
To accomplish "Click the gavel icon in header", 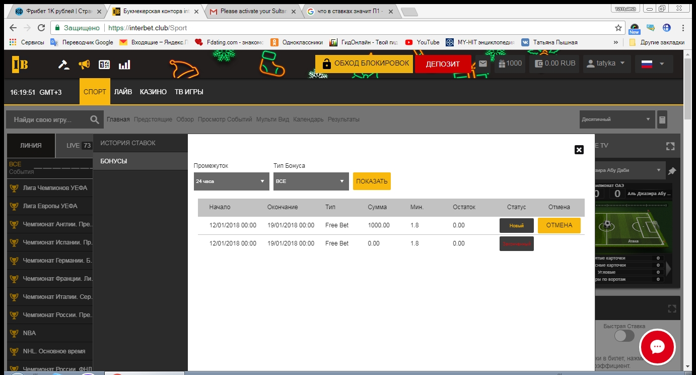I will click(x=63, y=65).
